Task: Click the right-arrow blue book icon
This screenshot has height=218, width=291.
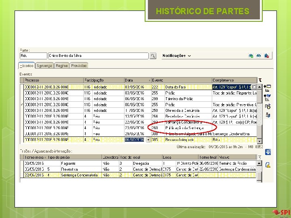Action: pos(267,97)
